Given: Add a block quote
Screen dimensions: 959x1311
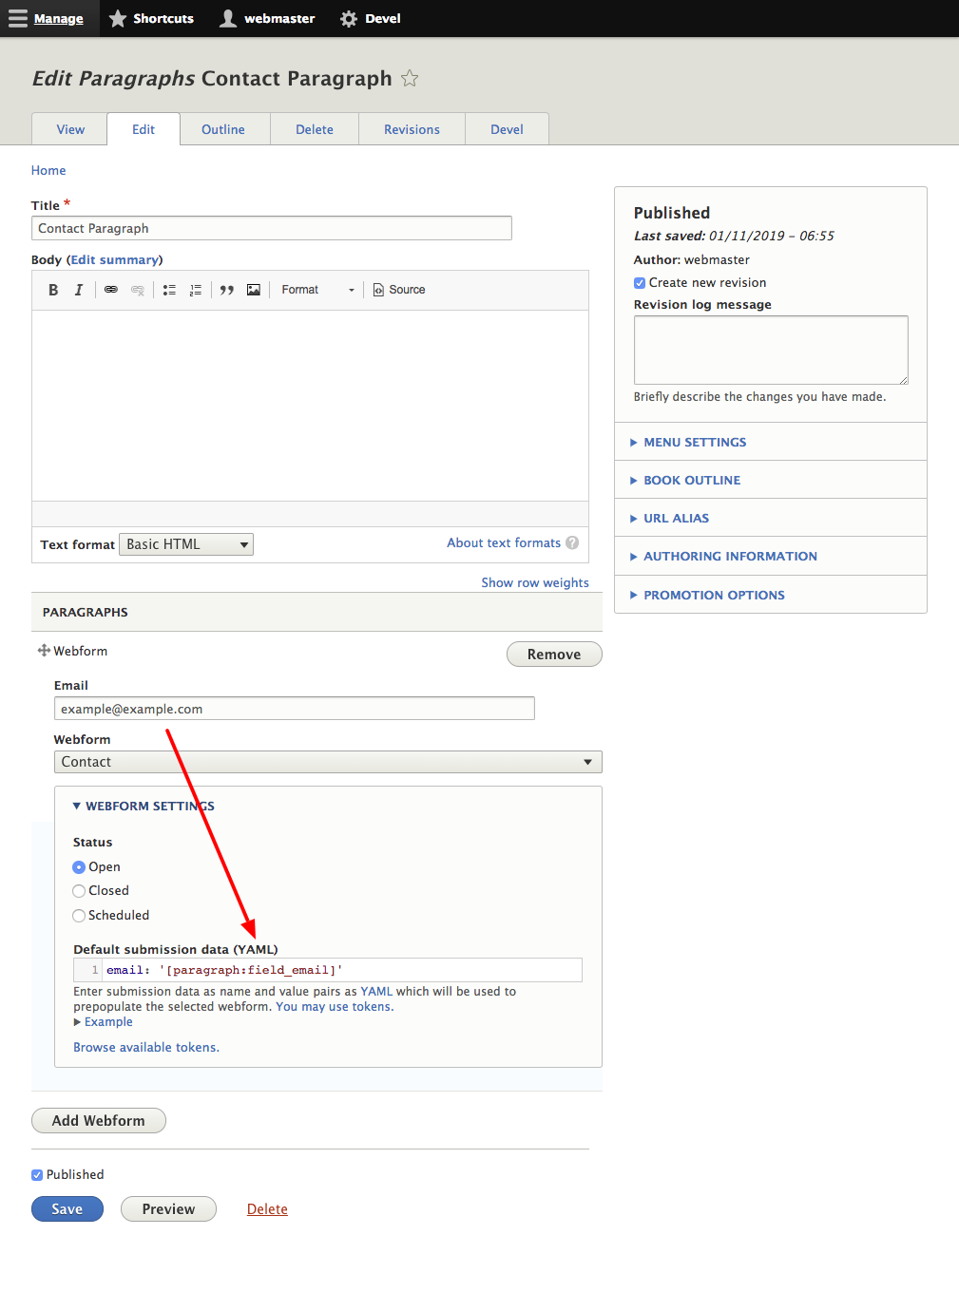Looking at the screenshot, I should pos(227,290).
